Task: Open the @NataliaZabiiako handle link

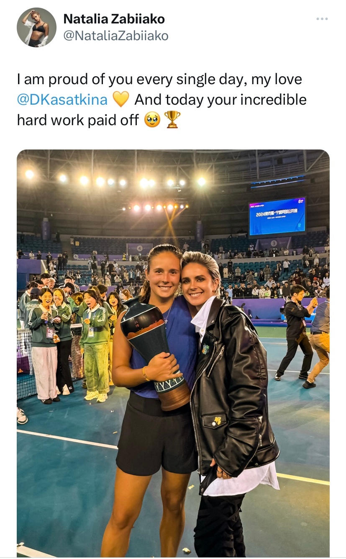Action: [115, 36]
